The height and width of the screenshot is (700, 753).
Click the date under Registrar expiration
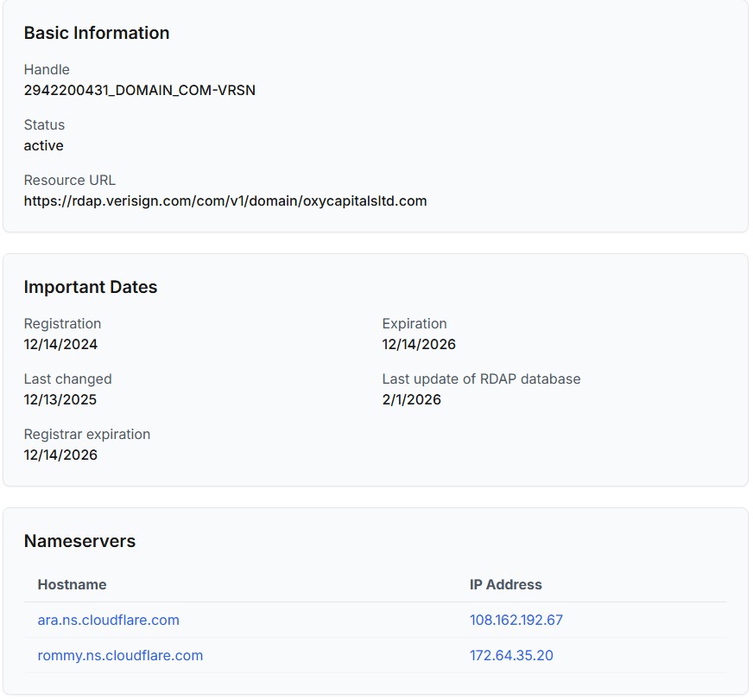click(x=60, y=455)
